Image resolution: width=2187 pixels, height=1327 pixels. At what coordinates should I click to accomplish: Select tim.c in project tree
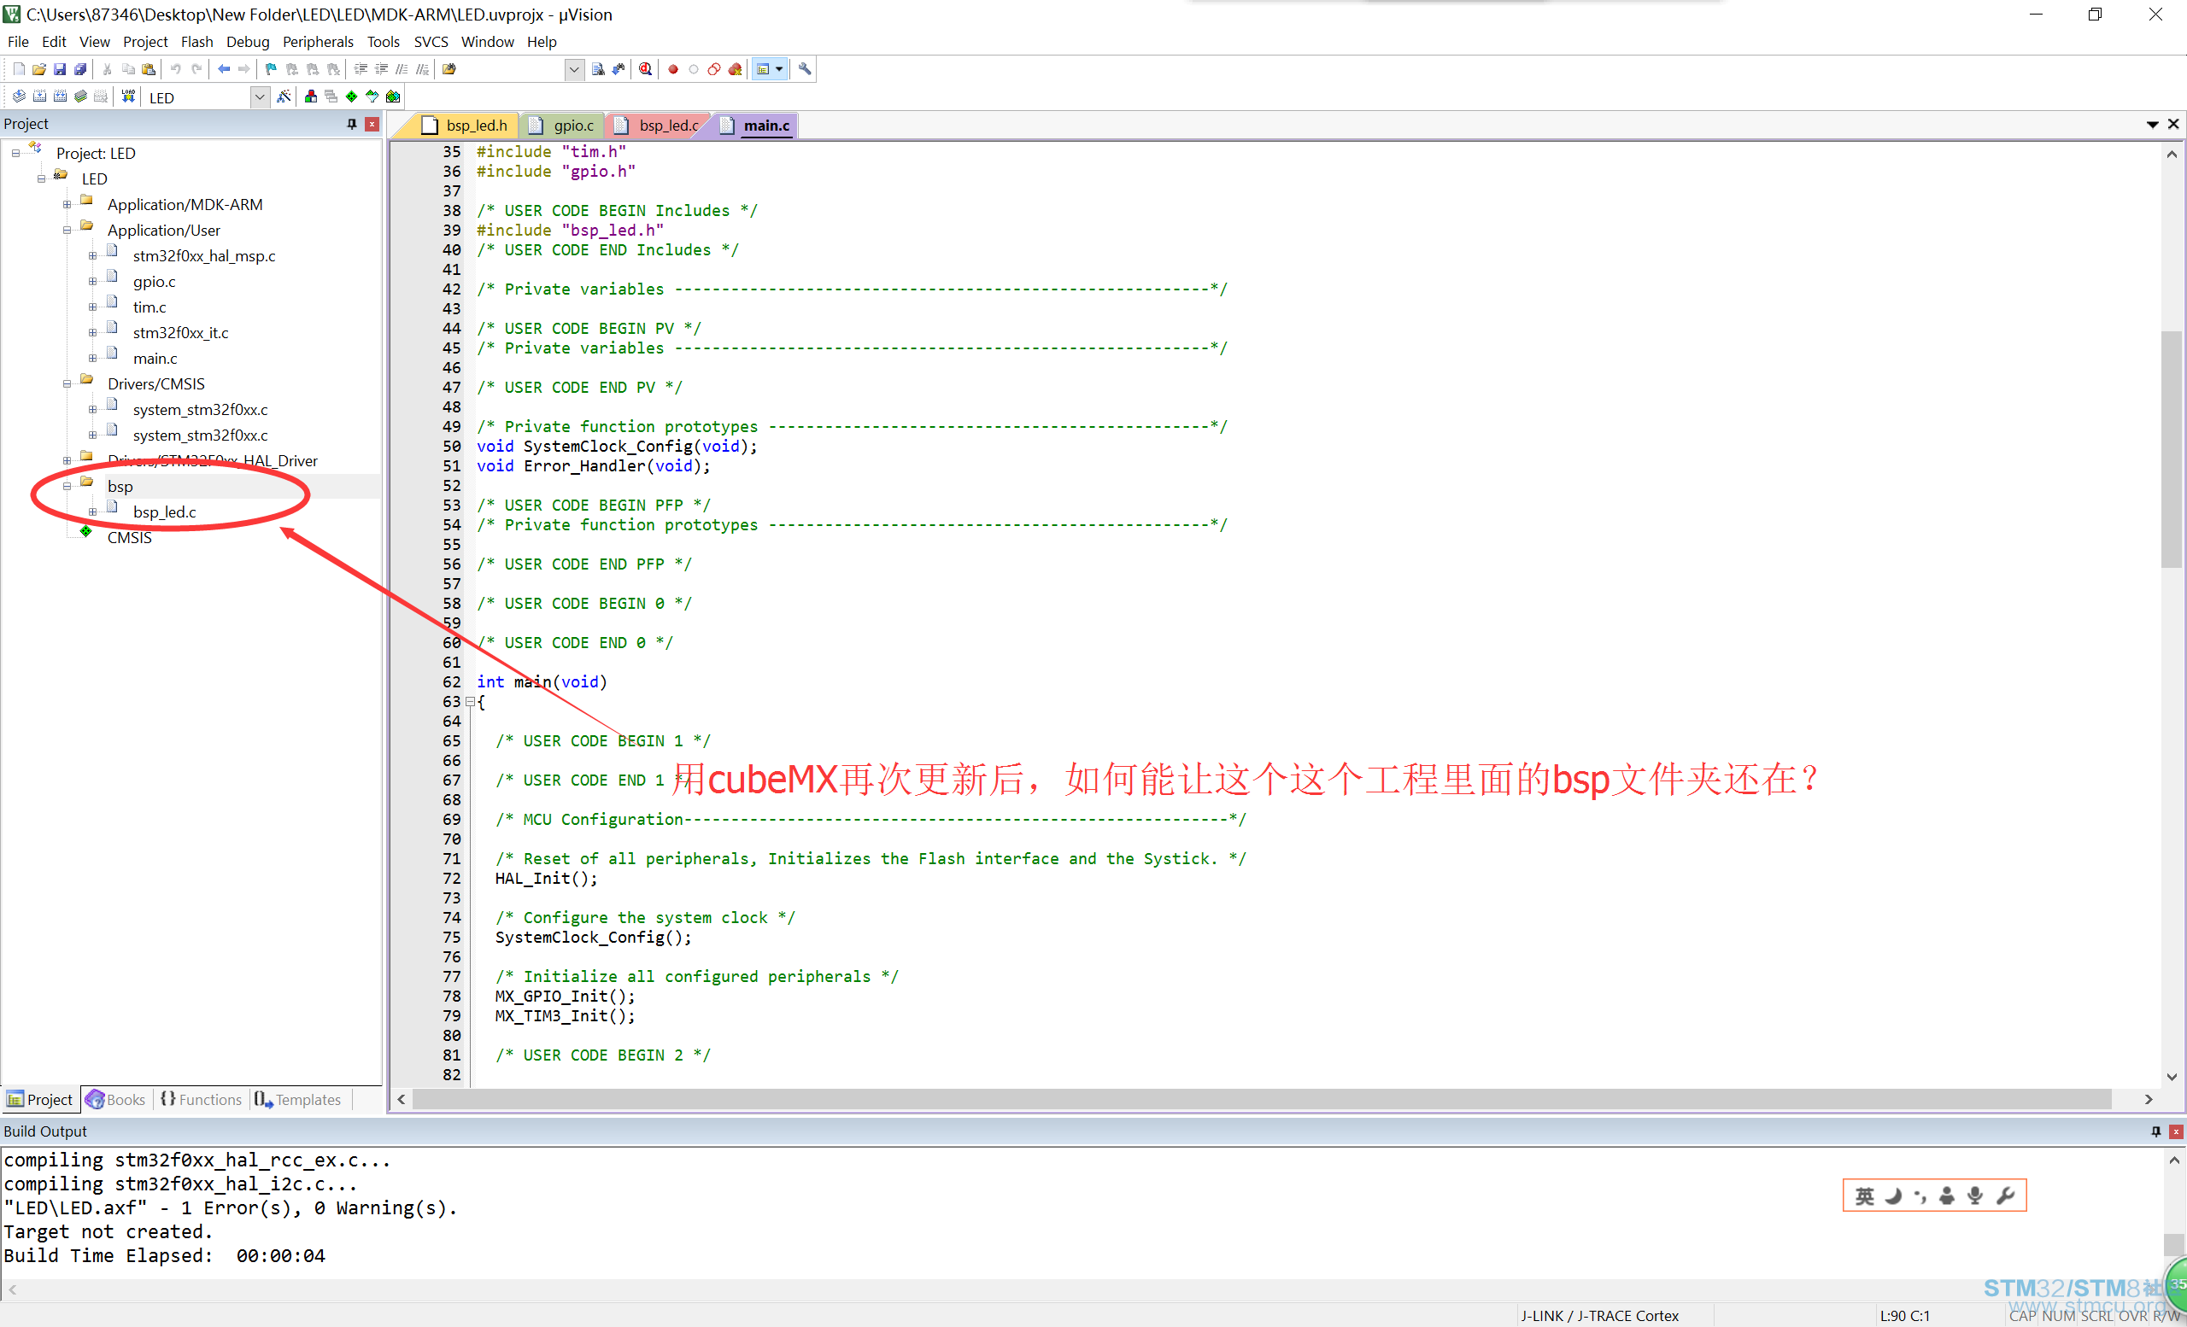150,307
